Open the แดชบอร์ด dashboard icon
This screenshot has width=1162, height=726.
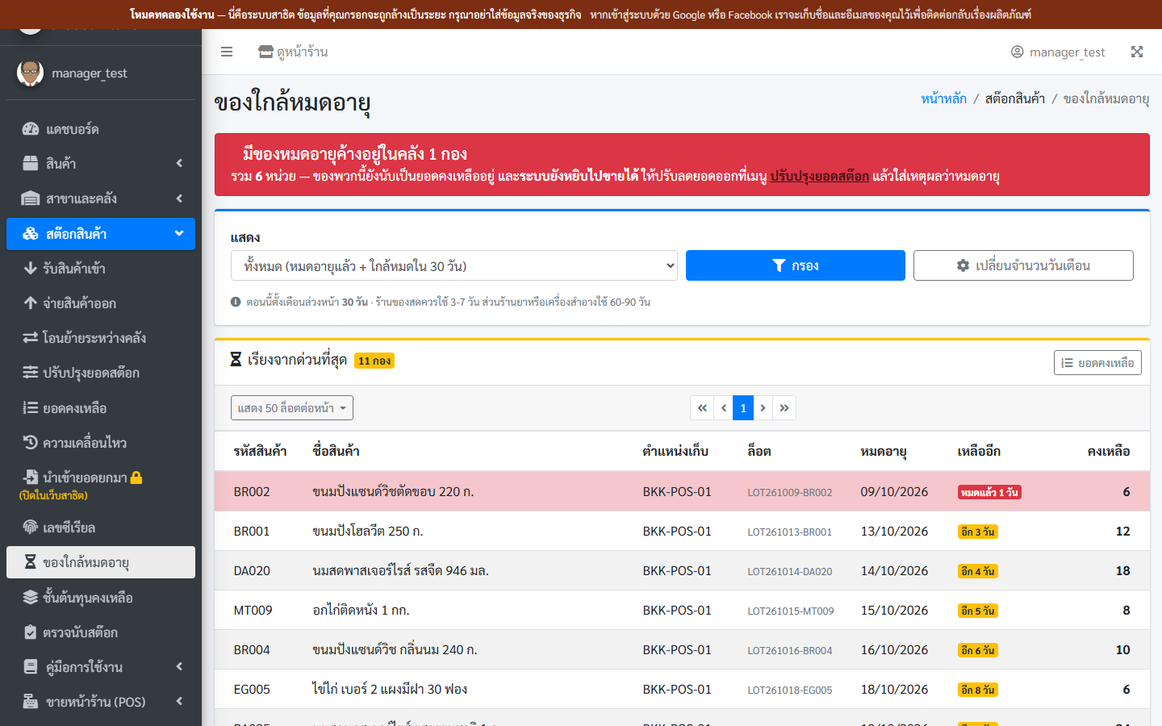pos(31,129)
